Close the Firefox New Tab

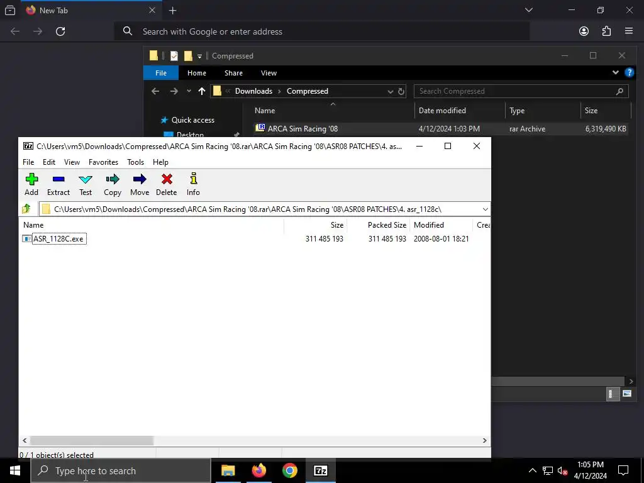pyautogui.click(x=152, y=10)
